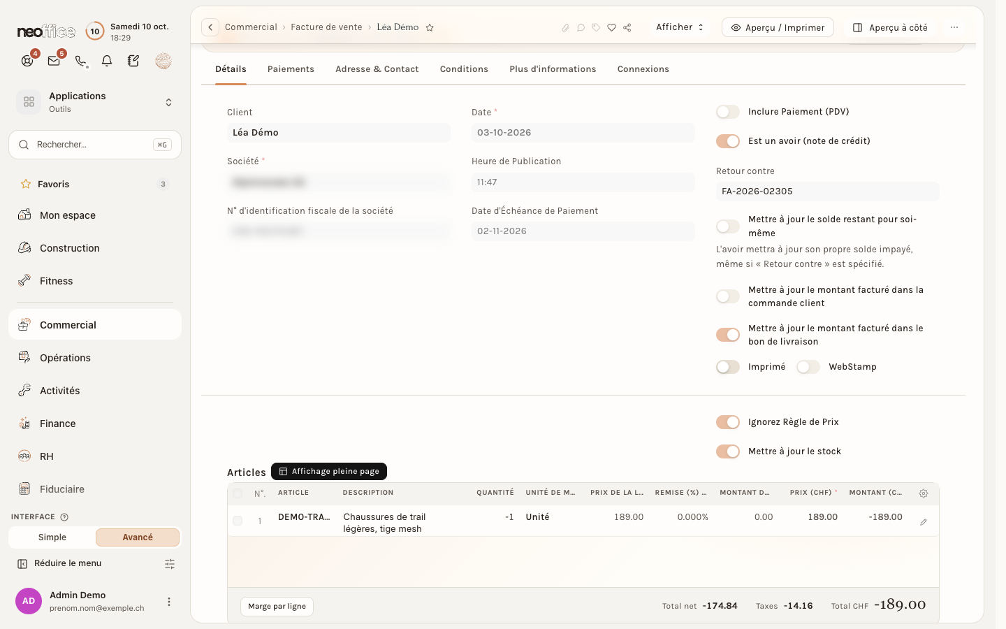Open the Afficher dropdown
The height and width of the screenshot is (629, 1006).
(679, 27)
